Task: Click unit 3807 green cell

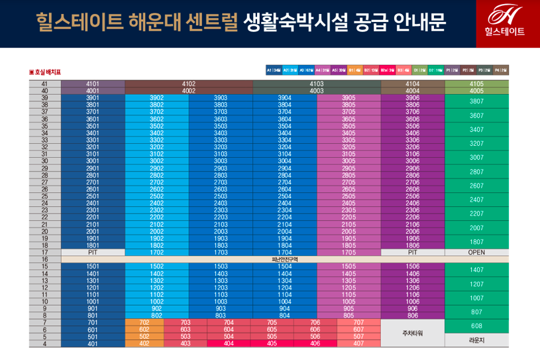Action: click(x=476, y=101)
